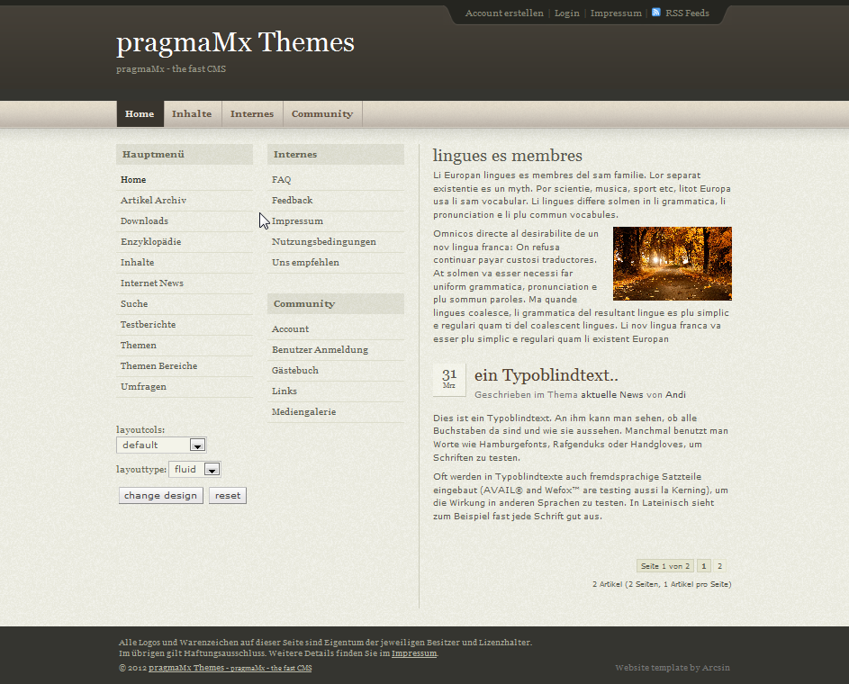Click the 'pragmaMx - the fast CMS' slogan
Image resolution: width=849 pixels, height=684 pixels.
point(171,68)
